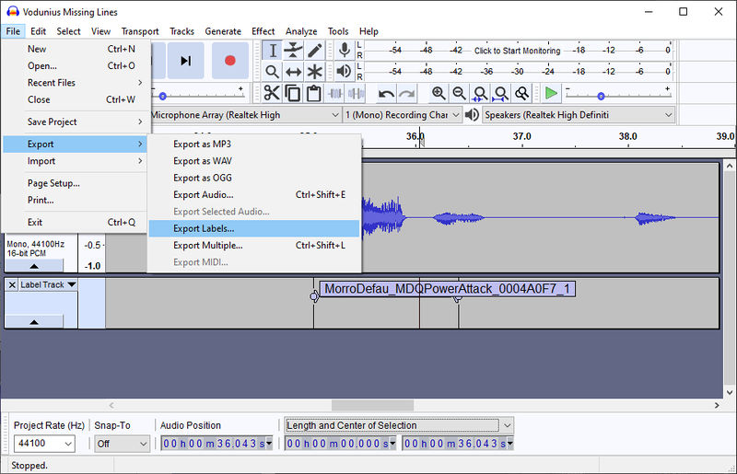Click the Record button
Screen dimensions: 737x474
pyautogui.click(x=229, y=60)
